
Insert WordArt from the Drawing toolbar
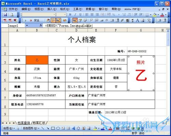74,128
